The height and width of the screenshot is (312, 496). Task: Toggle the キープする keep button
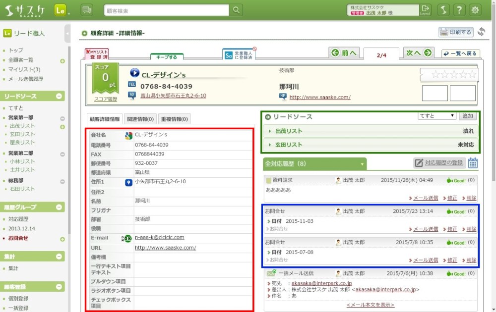pos(167,57)
